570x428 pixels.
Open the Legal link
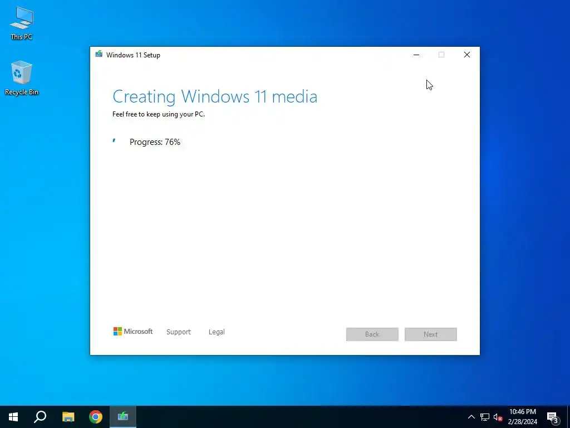217,332
